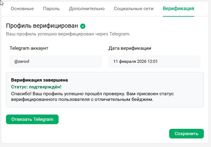The image size is (211, 147).
Task: Click the green verified checkmark badge
Action: pos(83,26)
